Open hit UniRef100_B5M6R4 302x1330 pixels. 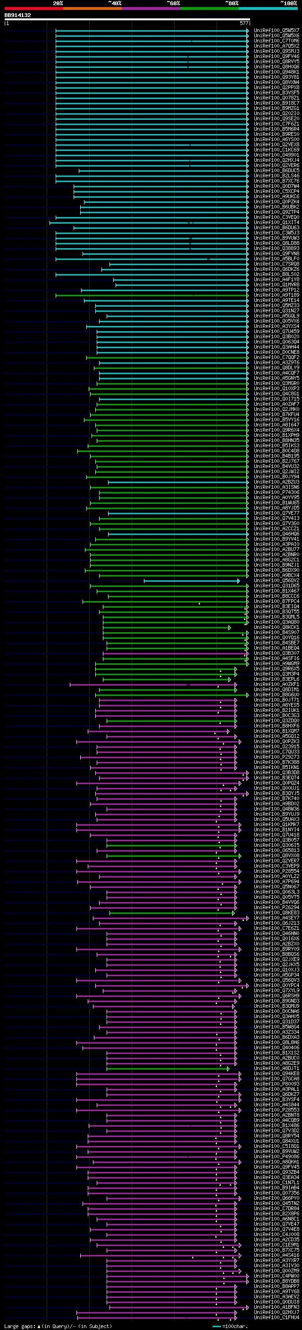coord(276,129)
